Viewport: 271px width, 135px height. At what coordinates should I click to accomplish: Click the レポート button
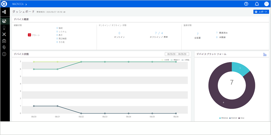point(261,12)
